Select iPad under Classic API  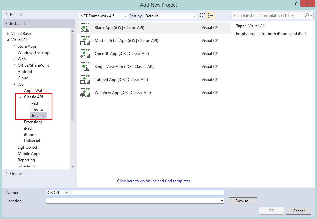[x=34, y=103]
